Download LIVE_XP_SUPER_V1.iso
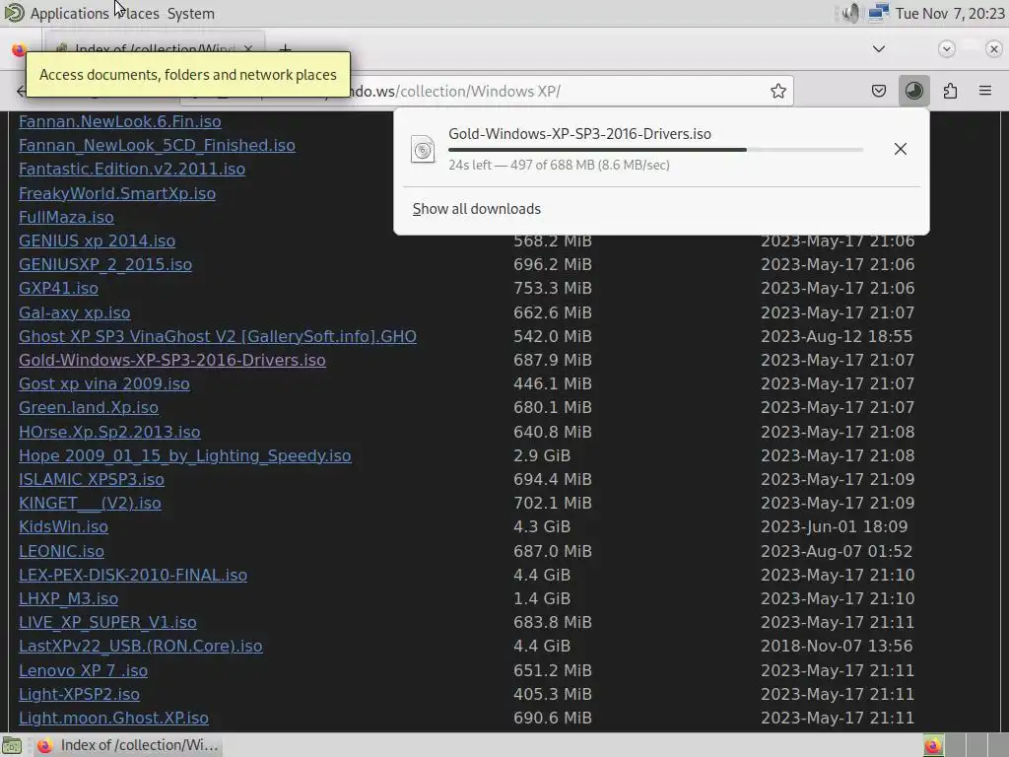 (108, 623)
